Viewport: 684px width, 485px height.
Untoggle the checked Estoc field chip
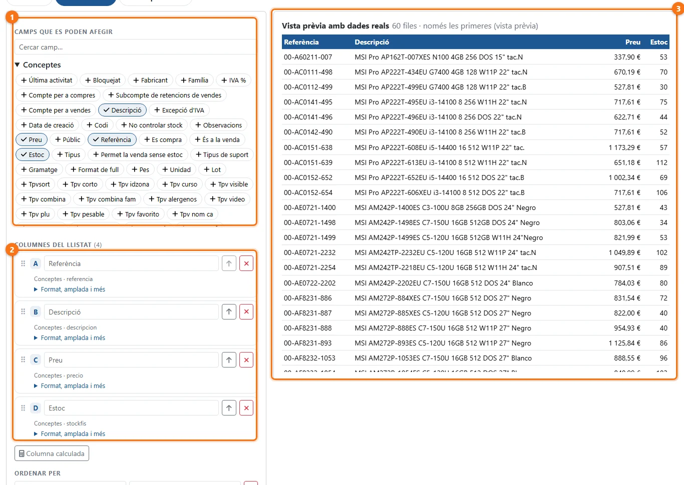(33, 154)
